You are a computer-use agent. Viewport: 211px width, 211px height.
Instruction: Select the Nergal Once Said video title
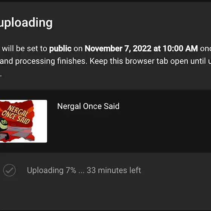(x=88, y=106)
